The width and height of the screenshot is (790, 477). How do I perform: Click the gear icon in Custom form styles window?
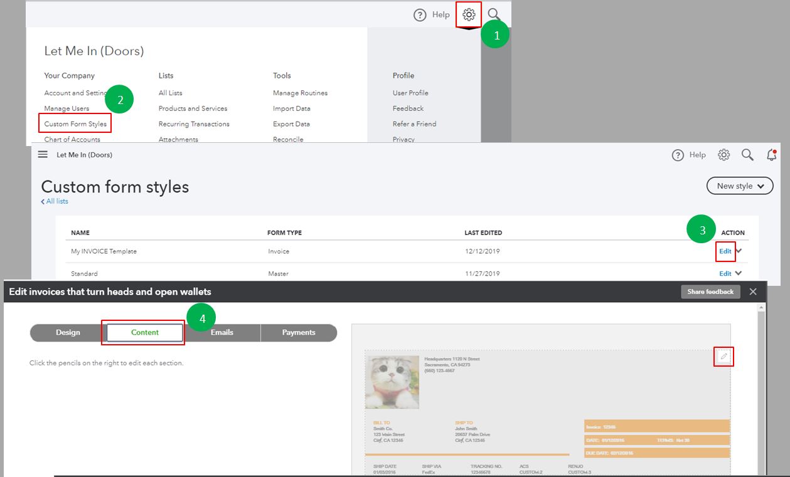coord(723,155)
